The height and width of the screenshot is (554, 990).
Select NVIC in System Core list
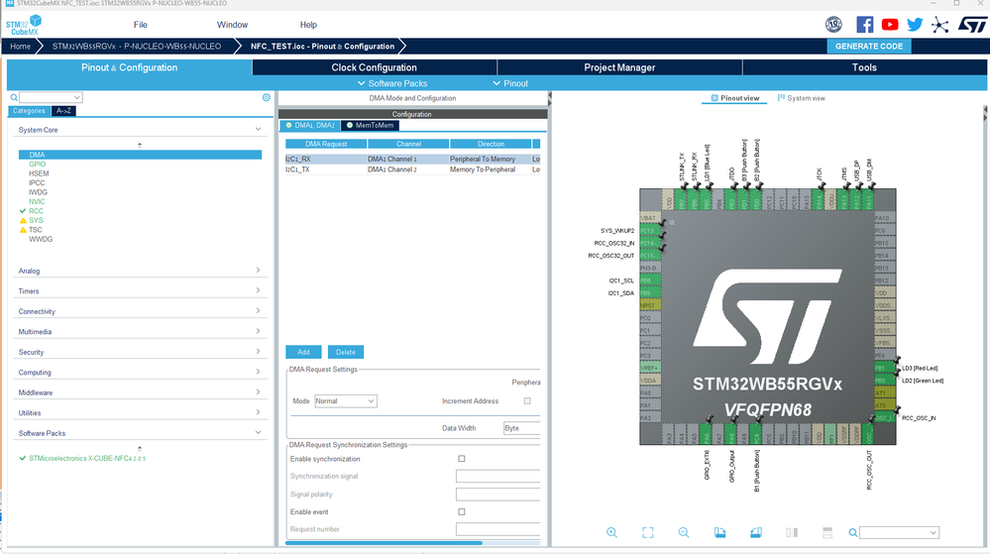coord(37,201)
